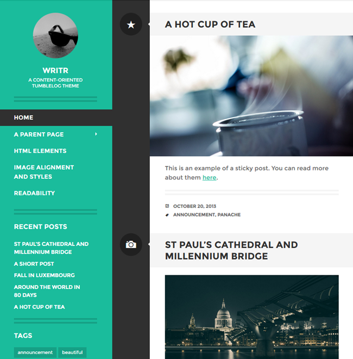
Task: Open the St Paul's Cathedral post heading
Action: tap(231, 250)
